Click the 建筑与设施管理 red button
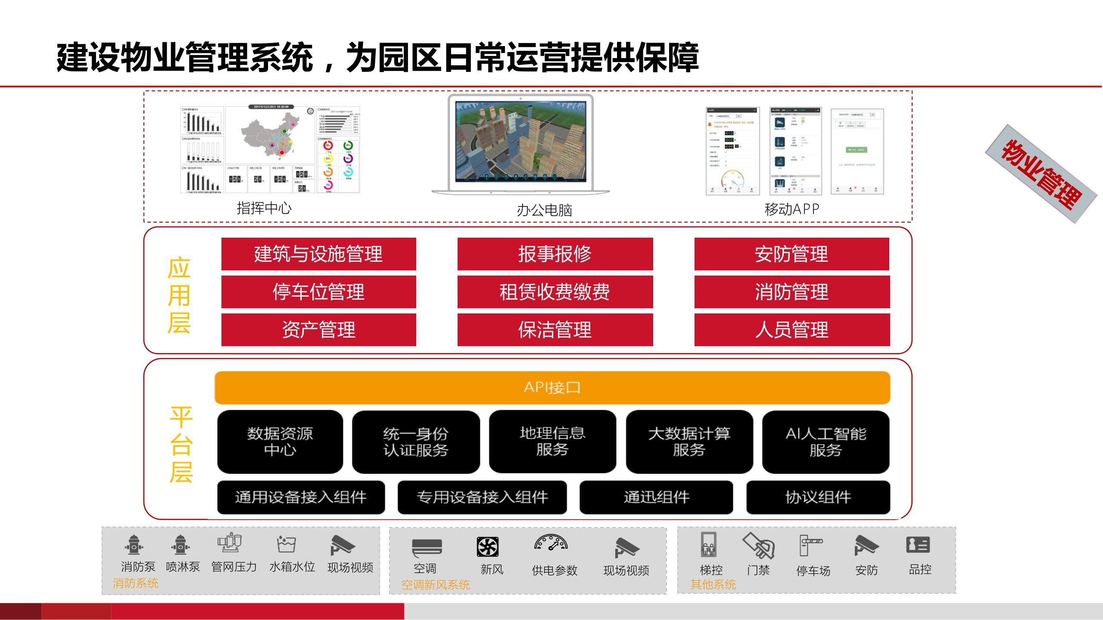 point(318,254)
